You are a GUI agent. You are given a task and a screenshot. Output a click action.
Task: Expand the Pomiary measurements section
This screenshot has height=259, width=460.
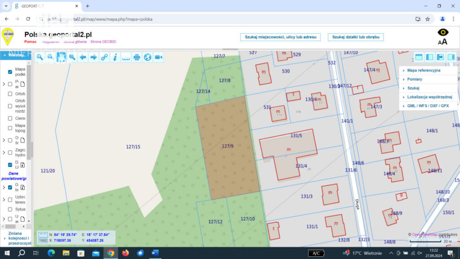click(414, 79)
